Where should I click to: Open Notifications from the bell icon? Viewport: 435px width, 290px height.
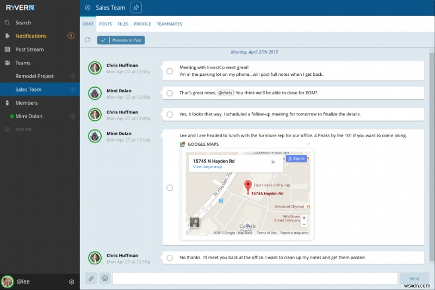(8, 36)
